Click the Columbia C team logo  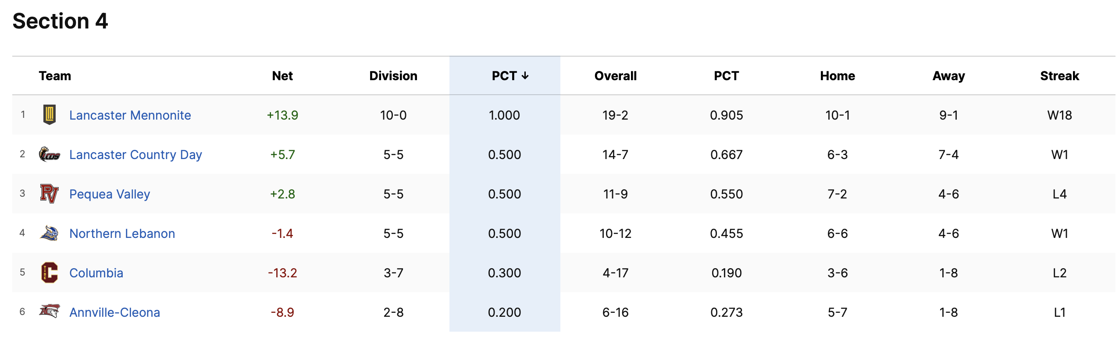point(50,273)
